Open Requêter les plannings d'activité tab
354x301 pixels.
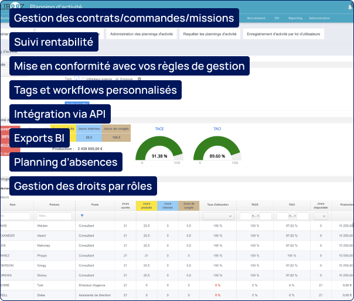coord(210,34)
